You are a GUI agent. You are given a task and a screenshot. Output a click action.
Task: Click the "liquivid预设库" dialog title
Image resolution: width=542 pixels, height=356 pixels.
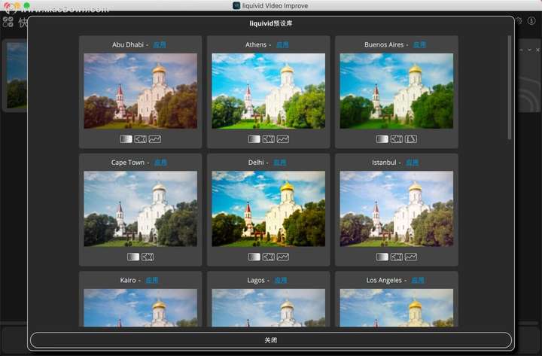click(x=271, y=23)
